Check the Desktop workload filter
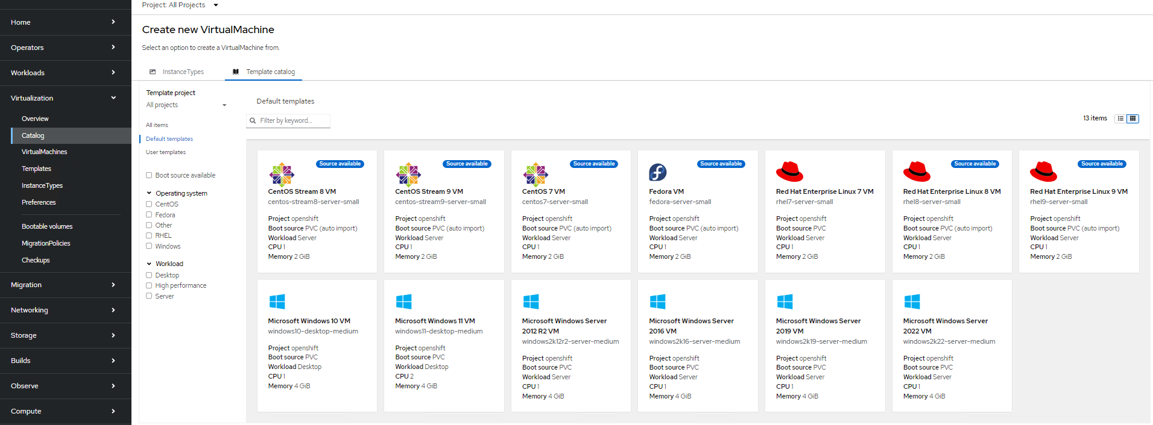Screen dimensions: 1153x425 (x=149, y=275)
